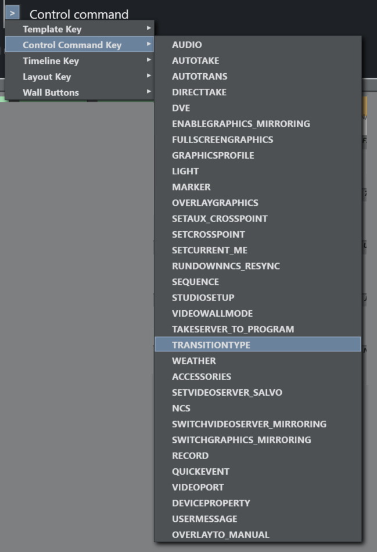Choose the DVE command
This screenshot has width=377, height=552.
[181, 108]
